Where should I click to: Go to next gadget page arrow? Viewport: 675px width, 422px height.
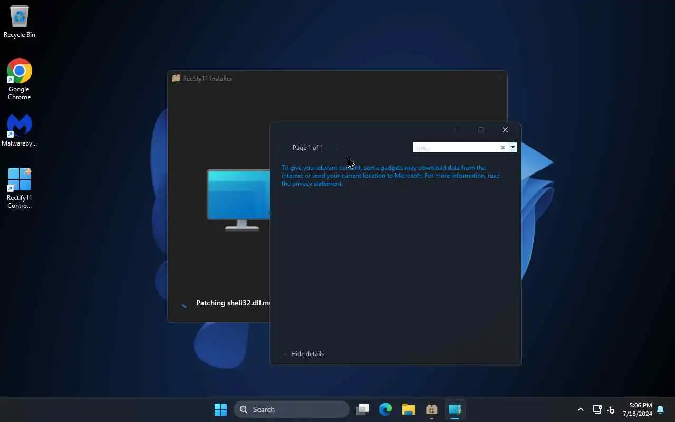pyautogui.click(x=336, y=148)
